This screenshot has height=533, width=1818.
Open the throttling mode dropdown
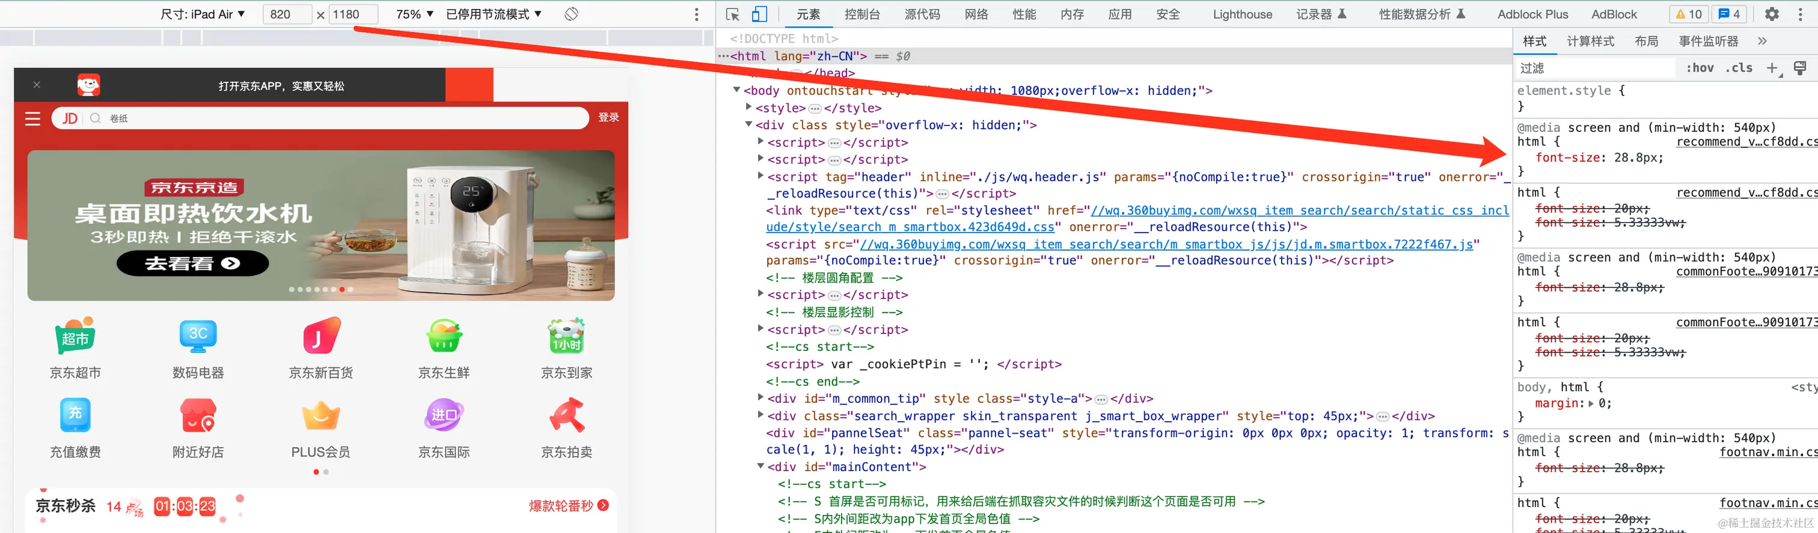pyautogui.click(x=494, y=14)
